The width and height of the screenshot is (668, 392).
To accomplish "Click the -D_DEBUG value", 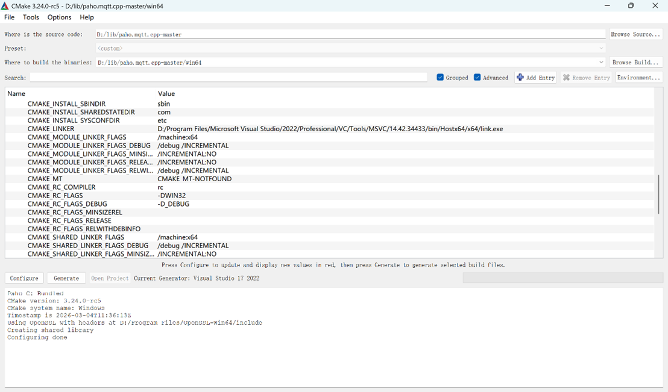I will pyautogui.click(x=173, y=204).
